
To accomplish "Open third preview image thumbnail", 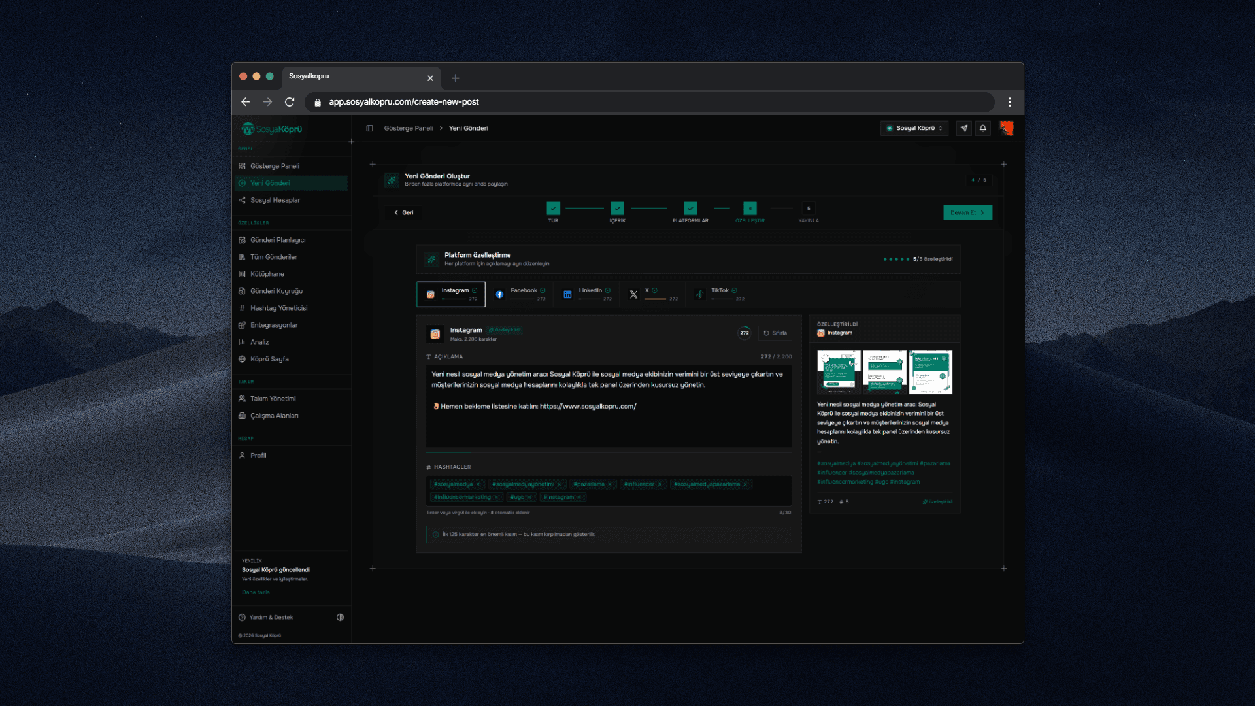I will 930,372.
